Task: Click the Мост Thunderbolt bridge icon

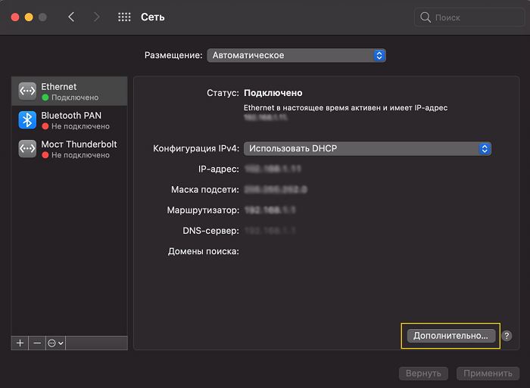Action: [27, 149]
